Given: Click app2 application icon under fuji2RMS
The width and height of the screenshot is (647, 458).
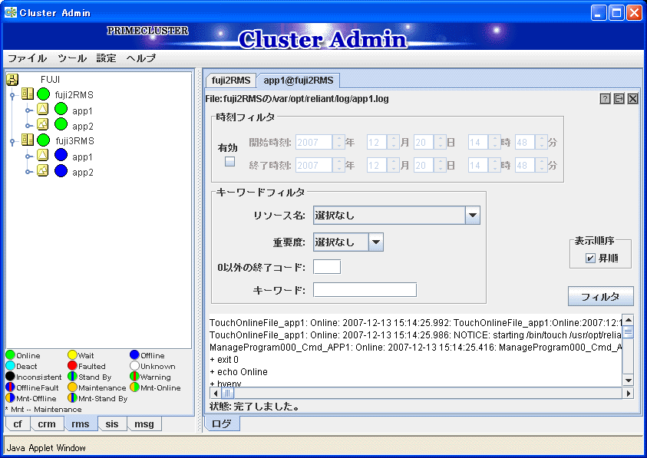Looking at the screenshot, I should point(42,124).
